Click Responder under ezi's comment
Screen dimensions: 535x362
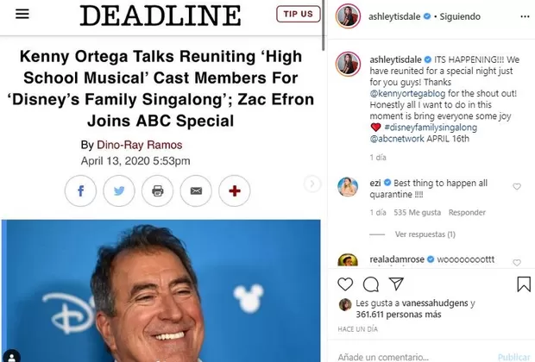[467, 213]
